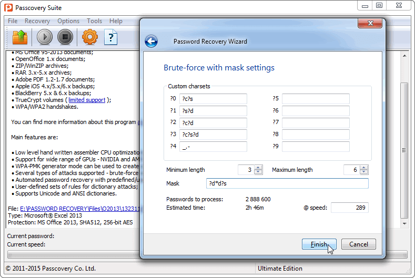Viewport: 415px width, 278px height.
Task: Open the Help menu
Action: (x=116, y=21)
